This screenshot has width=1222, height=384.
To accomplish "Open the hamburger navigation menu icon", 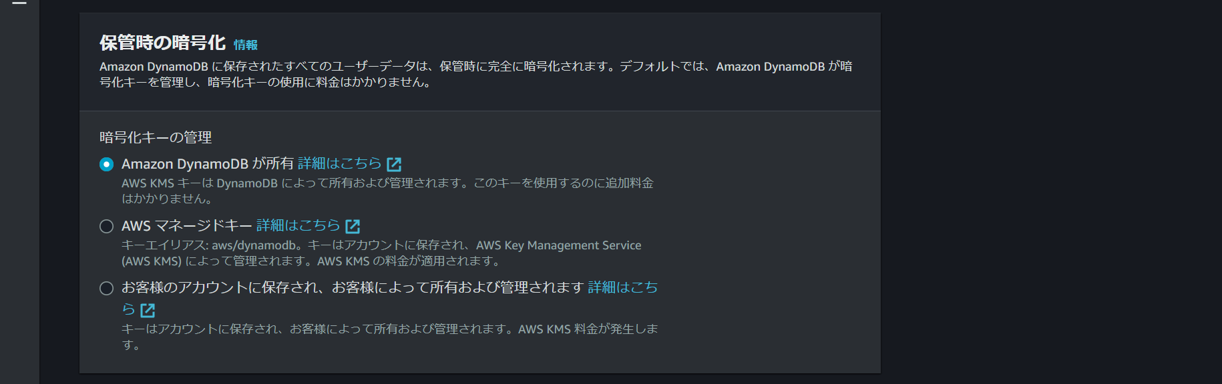I will tap(19, 3).
